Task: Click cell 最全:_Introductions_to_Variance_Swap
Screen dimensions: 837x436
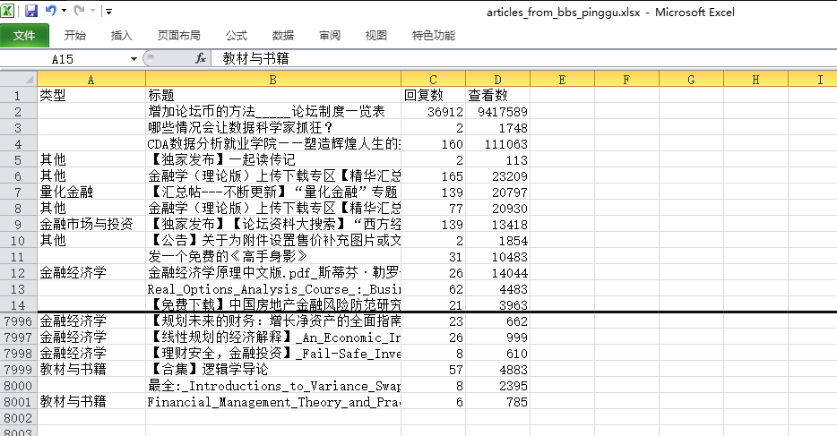Action: tap(273, 385)
